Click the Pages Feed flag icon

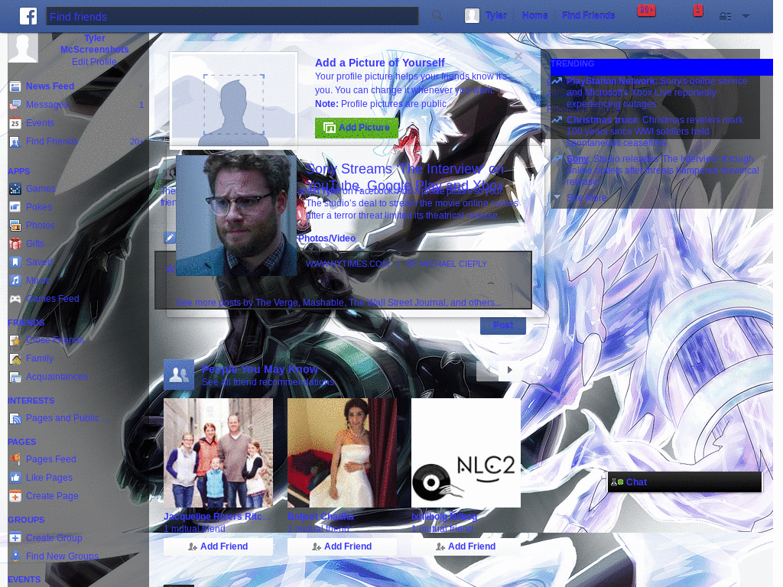pos(15,459)
